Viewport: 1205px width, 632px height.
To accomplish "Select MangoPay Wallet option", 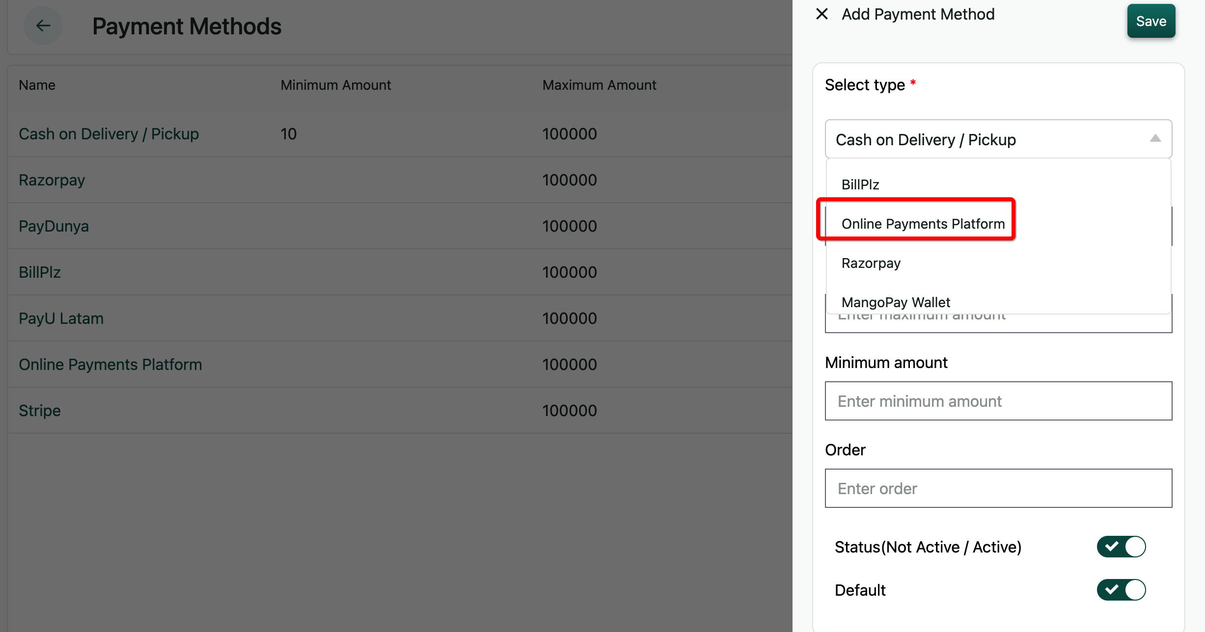I will click(x=896, y=302).
